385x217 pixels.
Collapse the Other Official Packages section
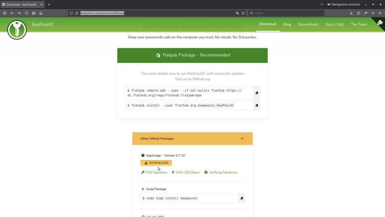point(243,139)
